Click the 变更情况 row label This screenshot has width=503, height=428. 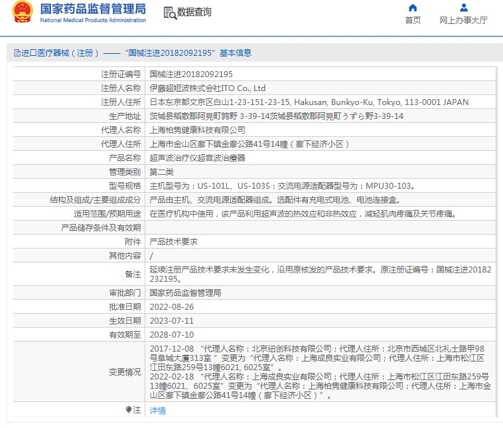pos(124,372)
